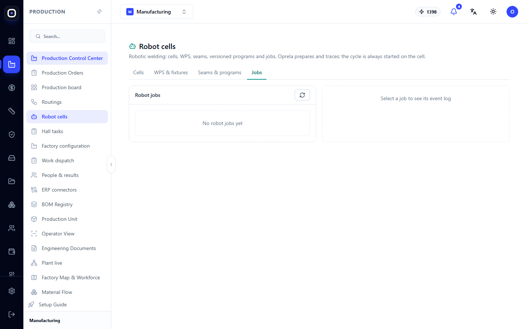The height and width of the screenshot is (329, 527).
Task: Go to Work dispatch
Action: click(x=67, y=160)
